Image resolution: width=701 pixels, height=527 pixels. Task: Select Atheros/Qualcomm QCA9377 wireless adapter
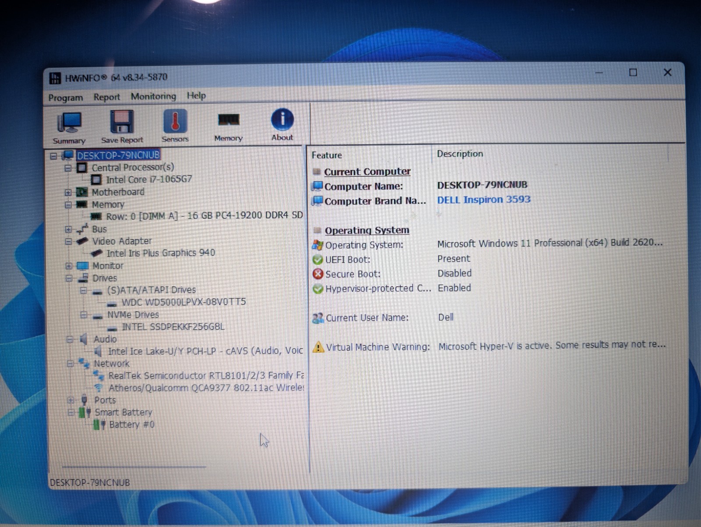206,388
